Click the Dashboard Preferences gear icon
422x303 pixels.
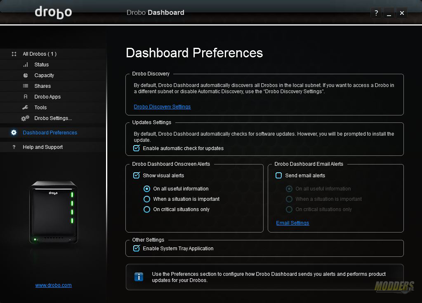tap(14, 133)
